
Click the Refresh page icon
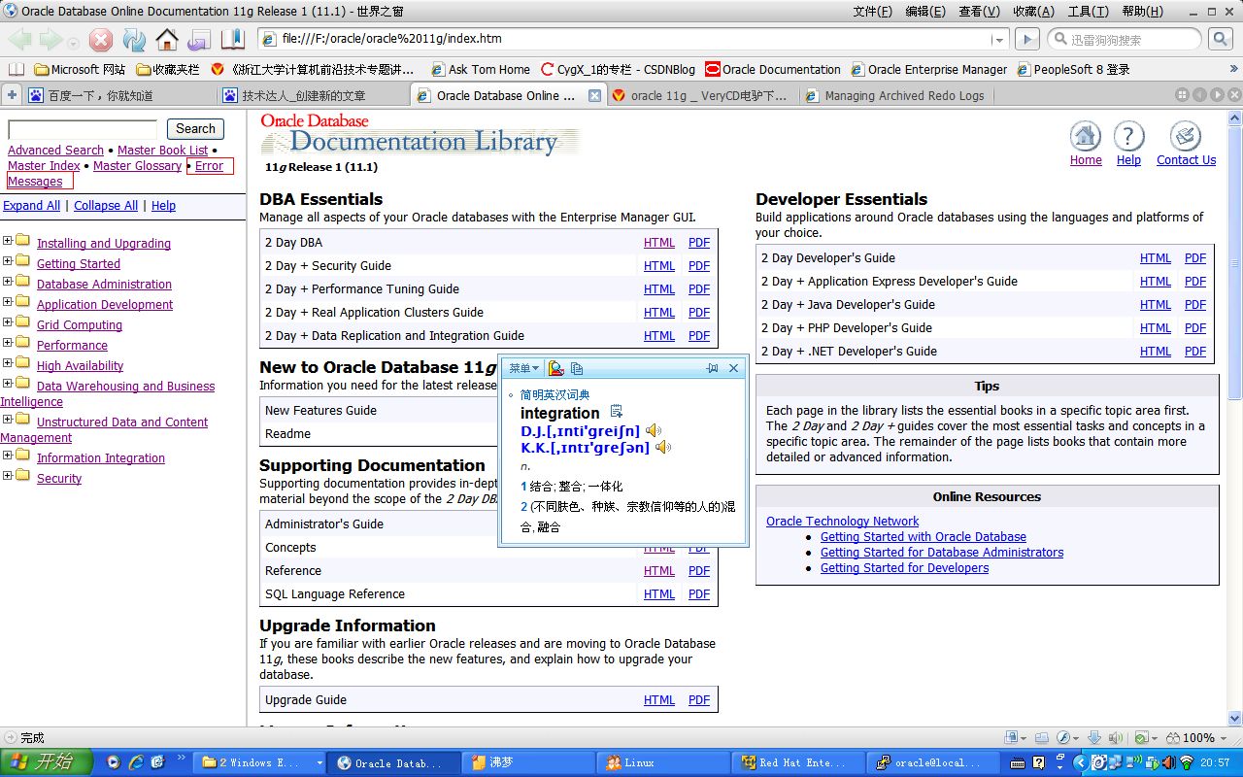(134, 40)
